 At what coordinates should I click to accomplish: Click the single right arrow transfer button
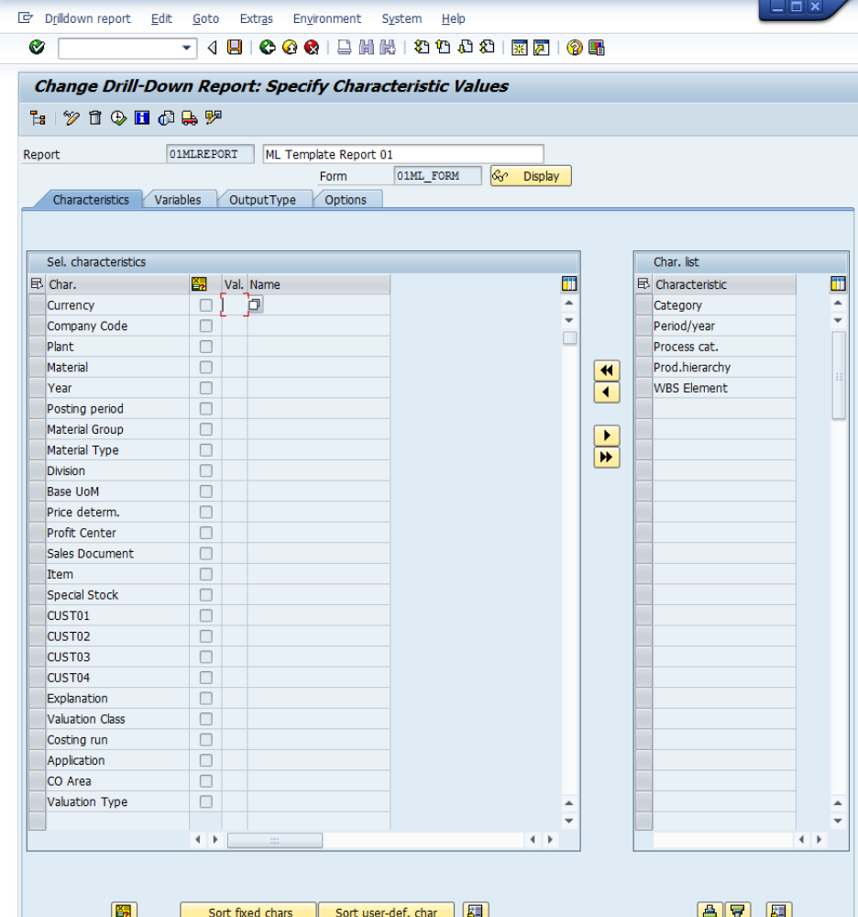(607, 436)
